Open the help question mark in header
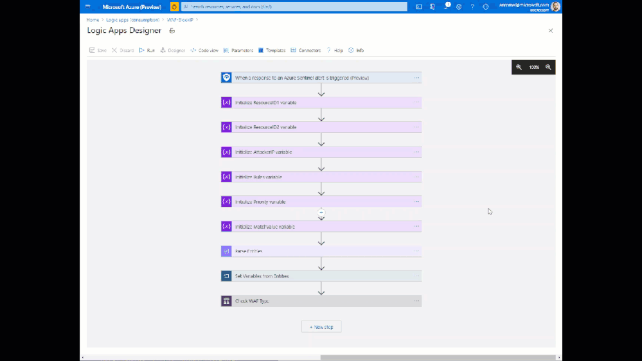Image resolution: width=642 pixels, height=361 pixels. [x=472, y=6]
